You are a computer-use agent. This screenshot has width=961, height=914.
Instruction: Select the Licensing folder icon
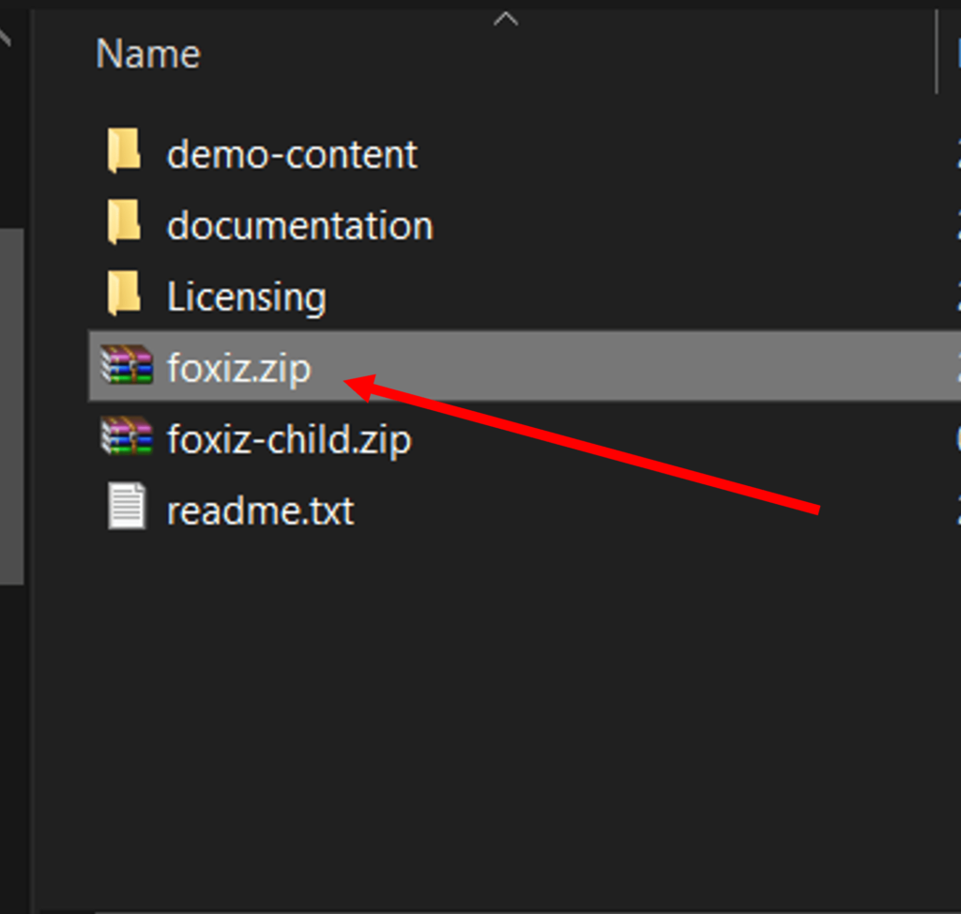click(x=125, y=293)
